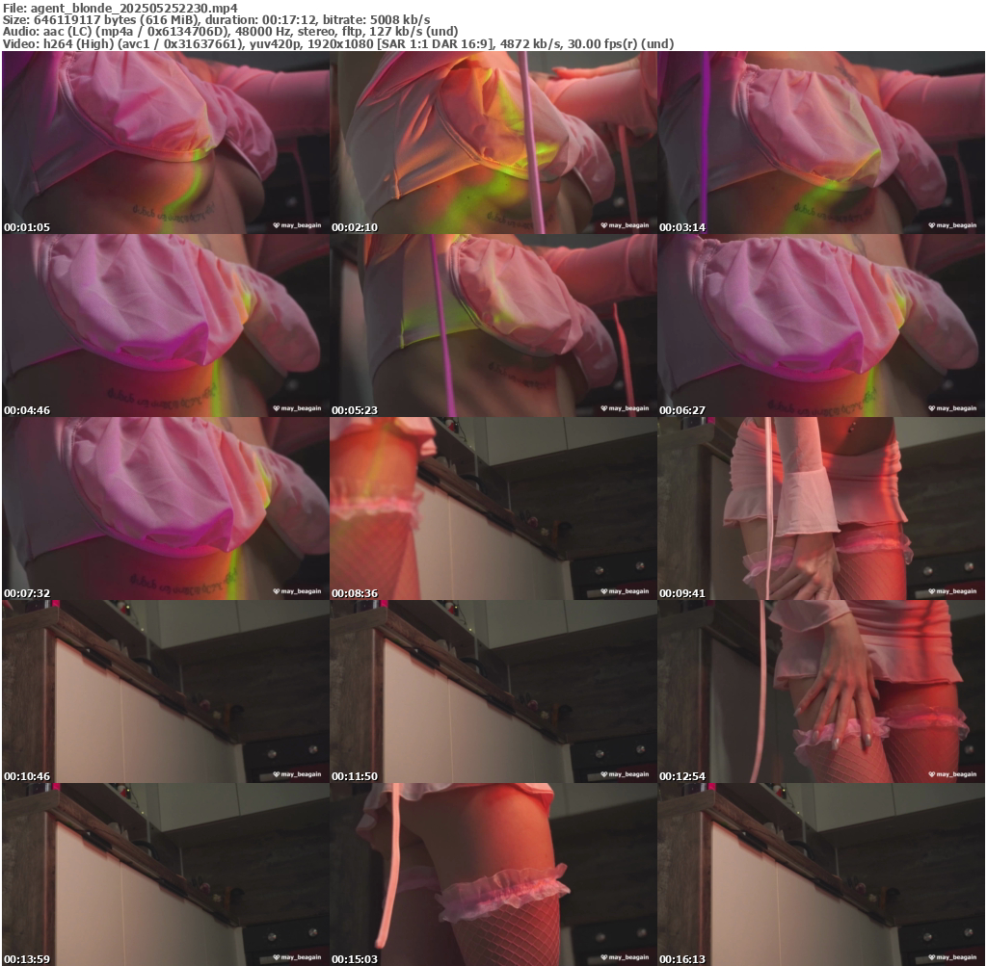Open the cabinet frame at 00:10:46
Image resolution: width=987 pixels, height=966 pixels.
(166, 692)
